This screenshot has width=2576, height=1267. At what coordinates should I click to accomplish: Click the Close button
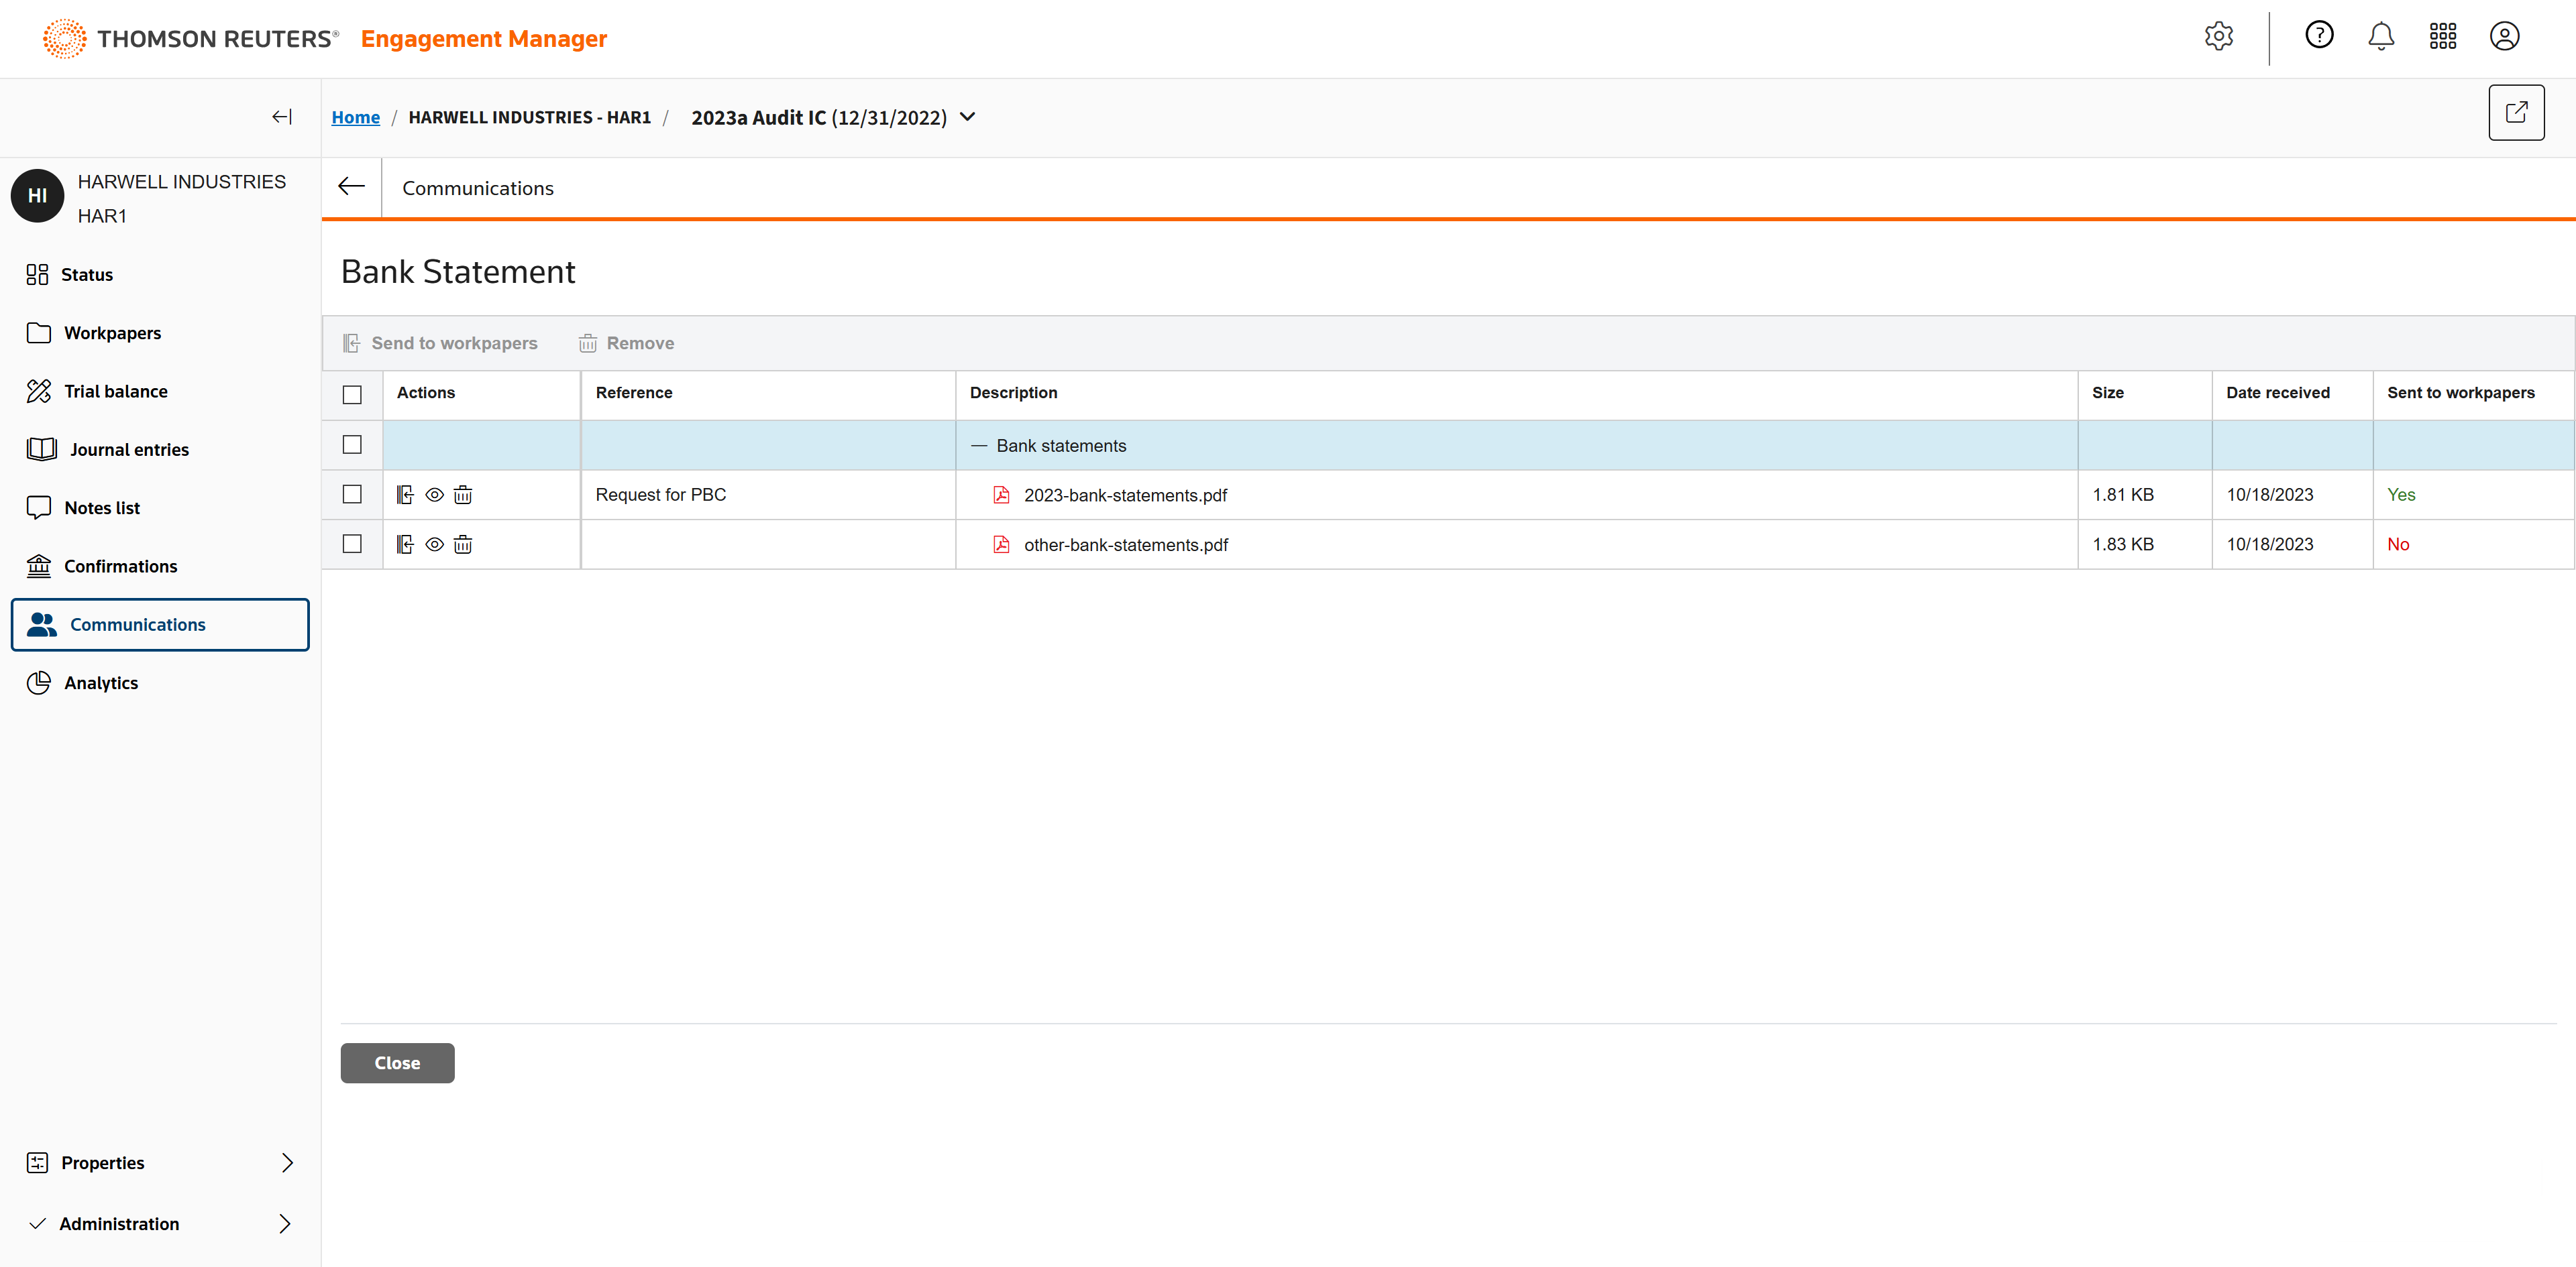coord(397,1062)
